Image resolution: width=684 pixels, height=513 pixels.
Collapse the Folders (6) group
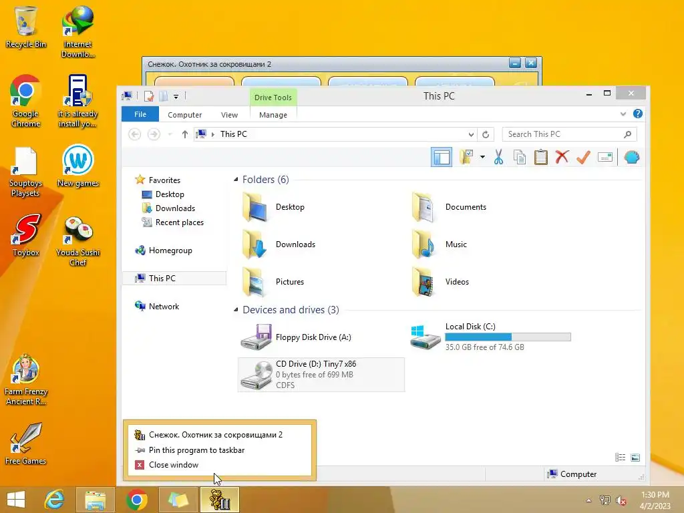236,179
